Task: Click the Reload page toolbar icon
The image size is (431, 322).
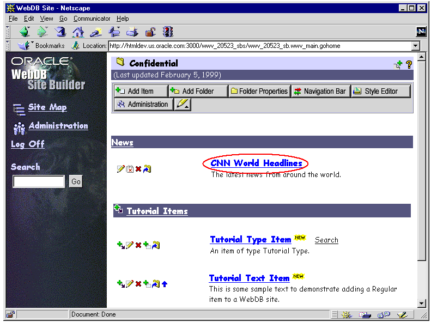Action: coord(60,32)
